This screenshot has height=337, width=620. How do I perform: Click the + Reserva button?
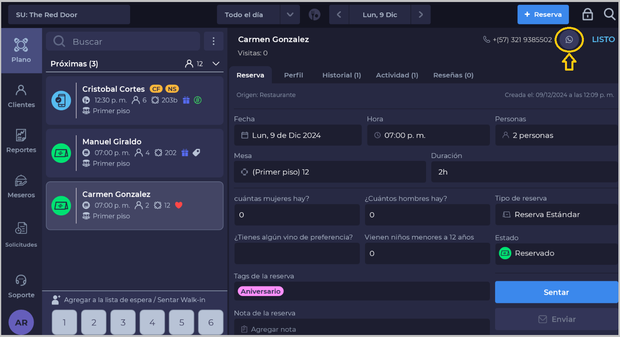pos(543,14)
